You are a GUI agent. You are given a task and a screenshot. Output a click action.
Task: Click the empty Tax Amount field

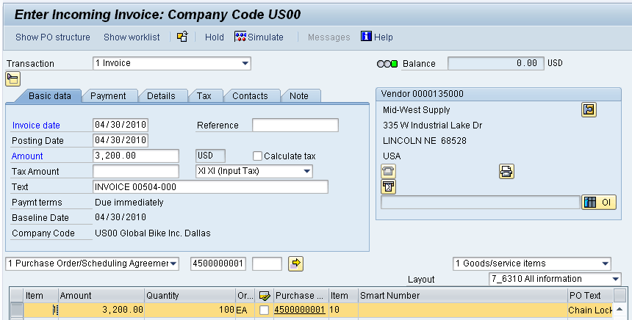[x=136, y=171]
